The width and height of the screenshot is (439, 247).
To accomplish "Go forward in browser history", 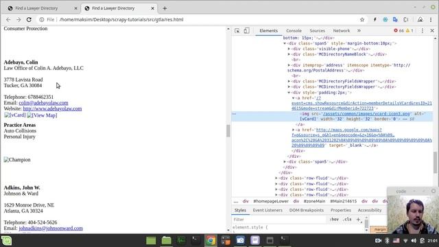I will coord(19,20).
